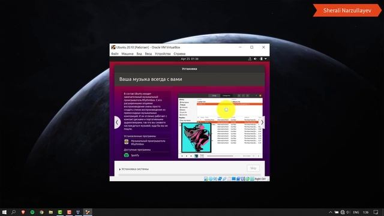The height and width of the screenshot is (216, 384).
Task: Click the network icon in Ubuntu top bar
Action: (250, 59)
